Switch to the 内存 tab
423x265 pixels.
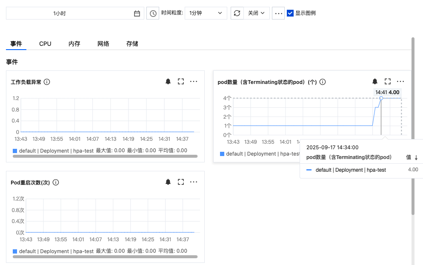74,44
